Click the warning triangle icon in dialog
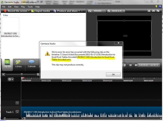Viewport: 163px width, 121px height. (47, 54)
